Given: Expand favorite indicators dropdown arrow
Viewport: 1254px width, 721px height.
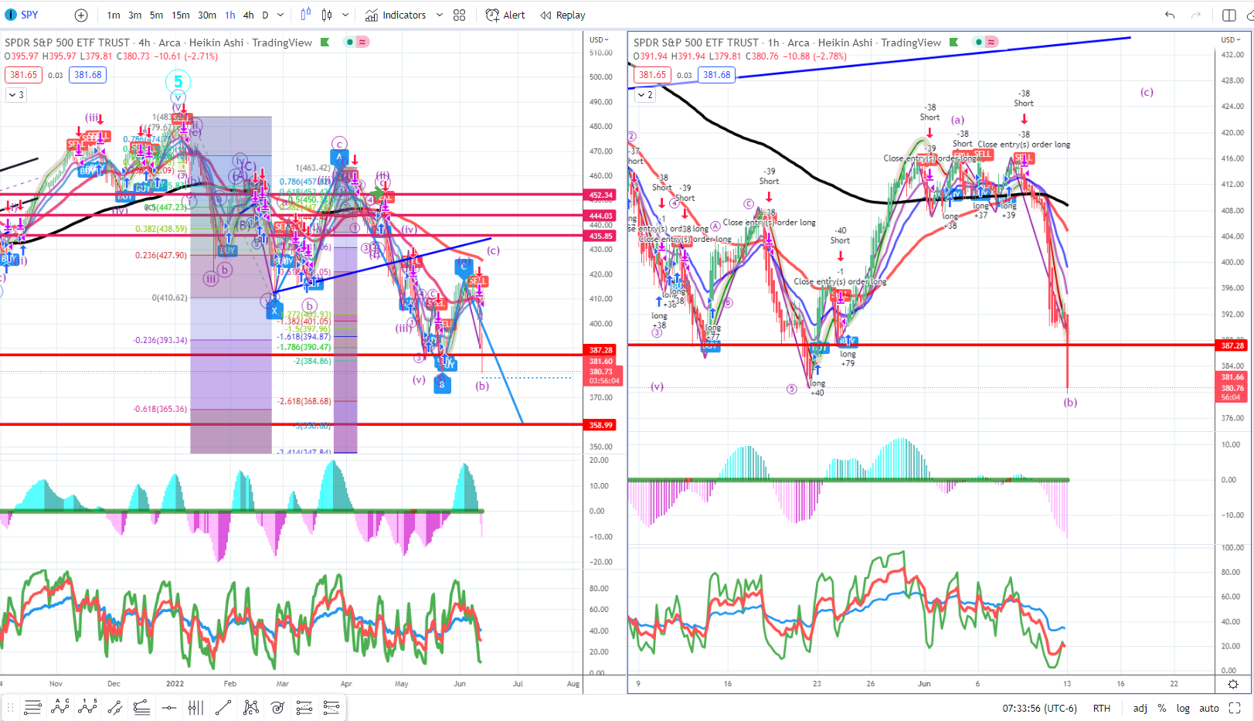Looking at the screenshot, I should [440, 15].
